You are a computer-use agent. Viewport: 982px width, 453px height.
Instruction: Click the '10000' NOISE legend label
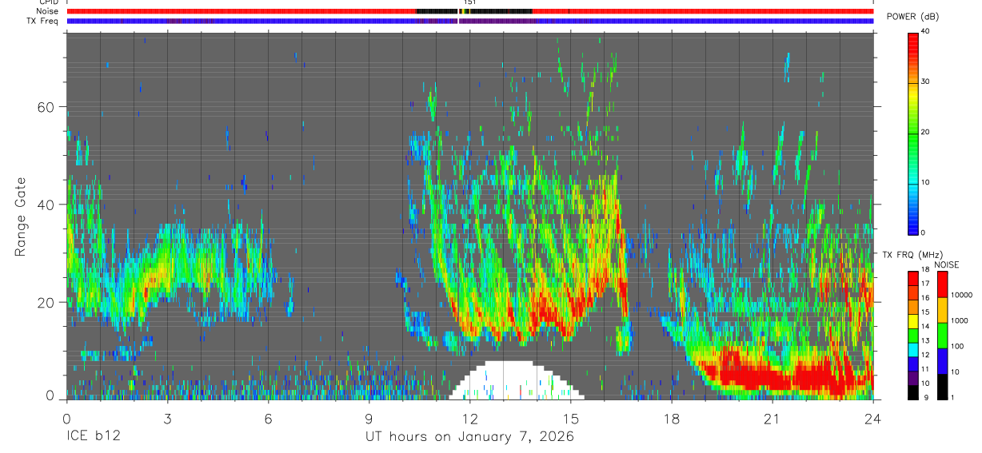click(x=960, y=296)
